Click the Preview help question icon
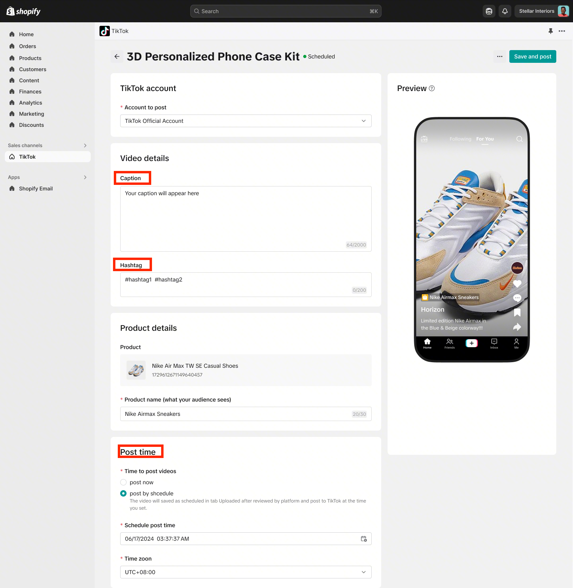 [x=432, y=88]
